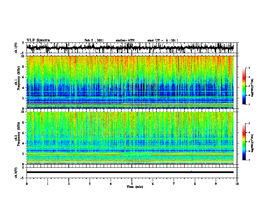Click the "ch.1(V)" axis label
267x206 pixels.
(16, 48)
